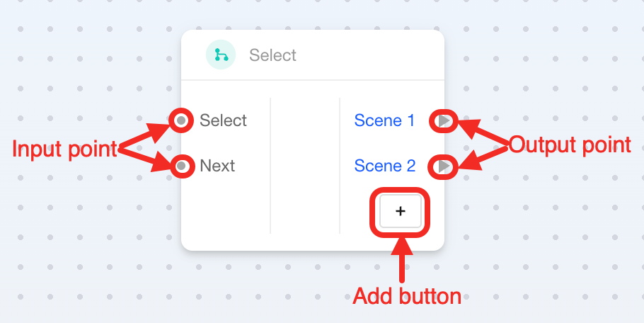Click the teal branch icon in node header
This screenshot has width=644, height=323.
pos(221,55)
